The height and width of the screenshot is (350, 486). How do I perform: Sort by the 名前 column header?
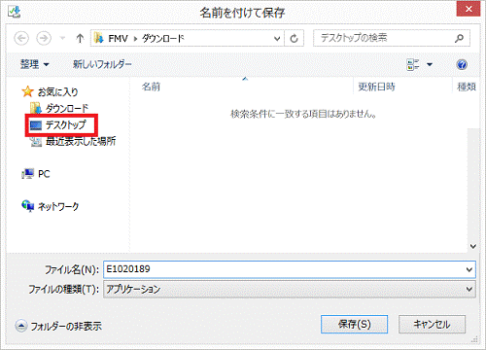pos(151,87)
